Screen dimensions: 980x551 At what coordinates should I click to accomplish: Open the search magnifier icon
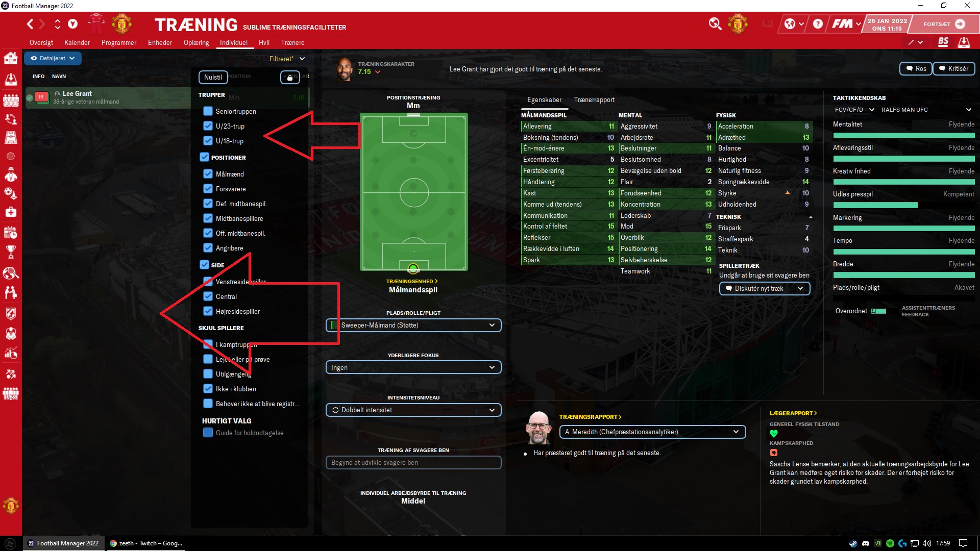(x=715, y=24)
